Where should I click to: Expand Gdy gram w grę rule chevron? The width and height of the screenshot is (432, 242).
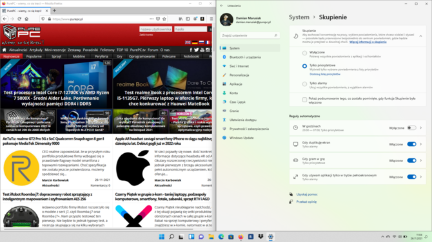click(420, 161)
